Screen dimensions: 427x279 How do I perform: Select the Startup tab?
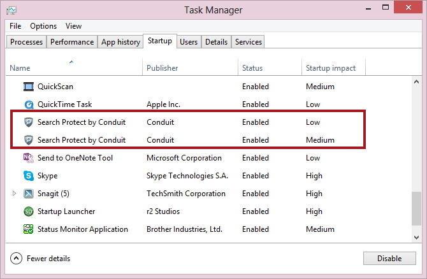coord(160,41)
